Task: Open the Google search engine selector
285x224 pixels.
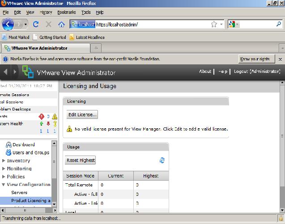Action: tap(234, 24)
